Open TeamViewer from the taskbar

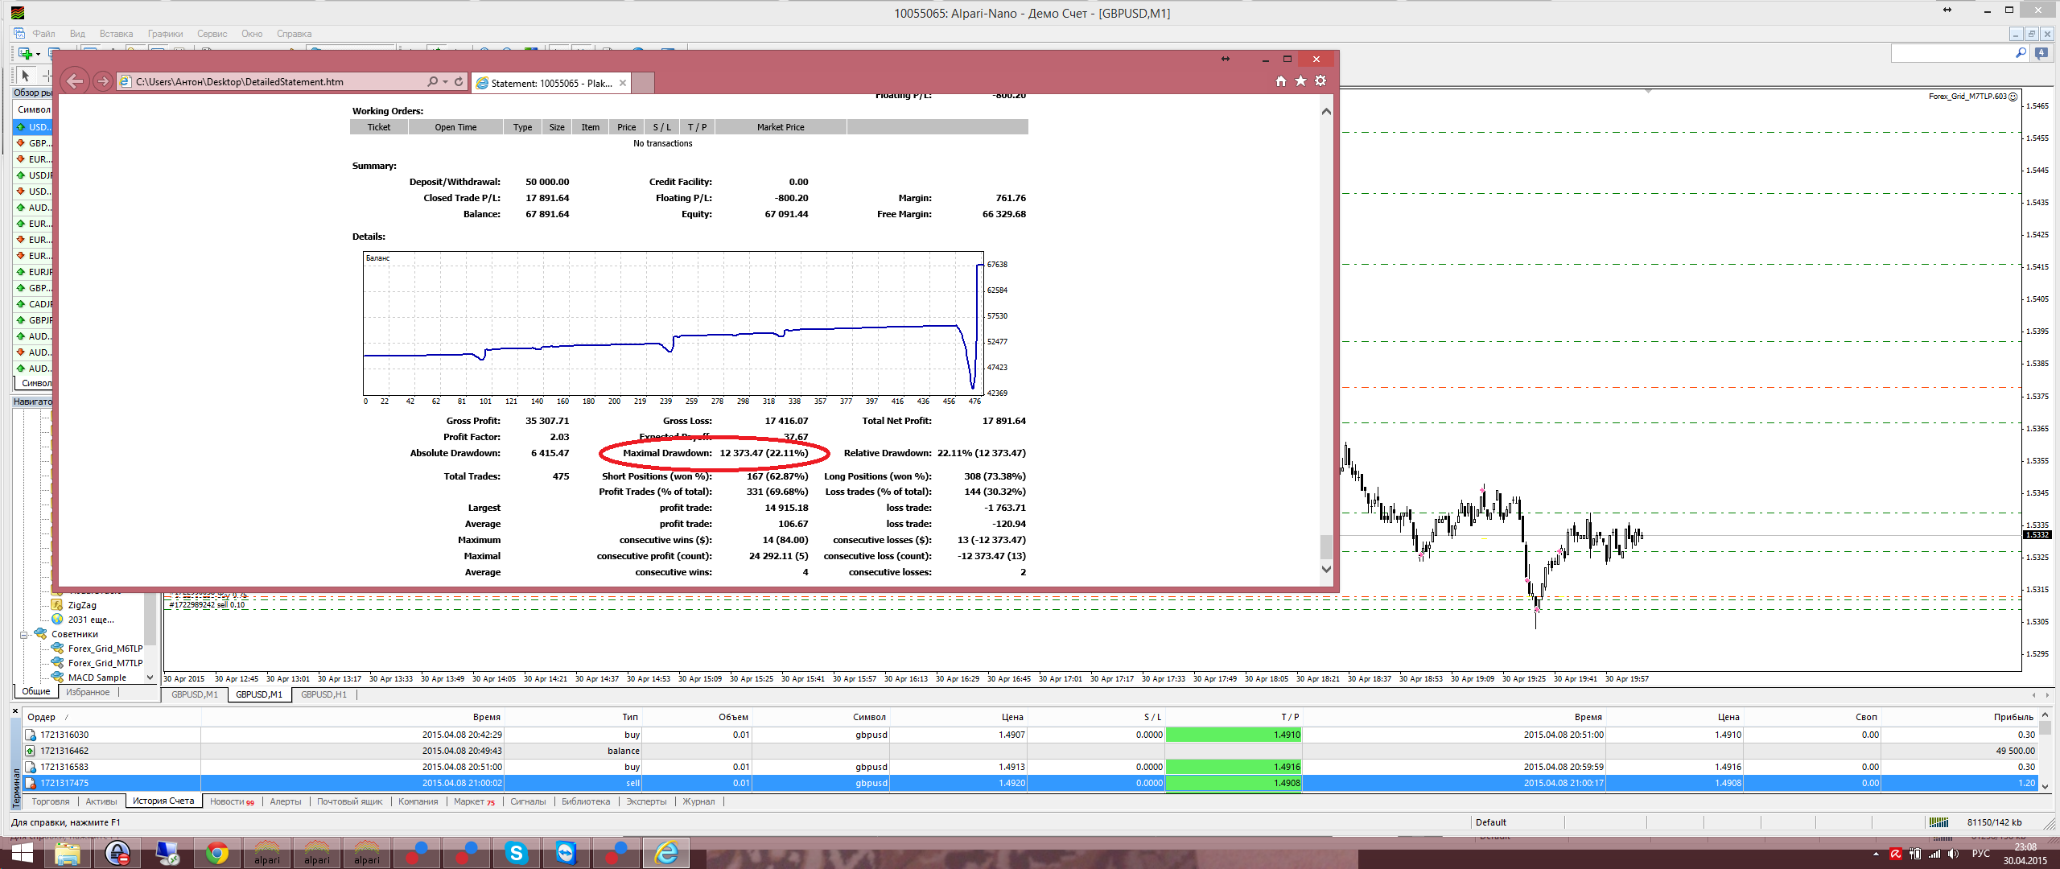pos(566,853)
